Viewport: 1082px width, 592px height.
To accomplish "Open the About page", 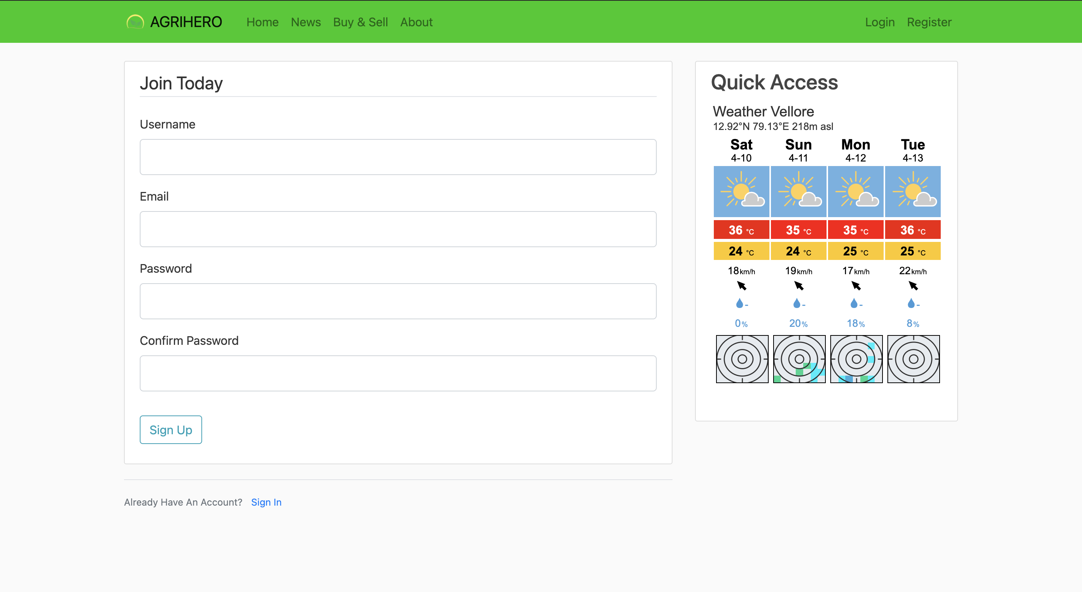I will pyautogui.click(x=416, y=22).
